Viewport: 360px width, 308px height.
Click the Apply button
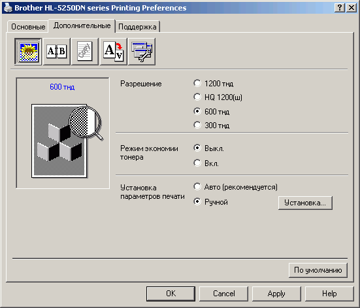[x=276, y=294]
